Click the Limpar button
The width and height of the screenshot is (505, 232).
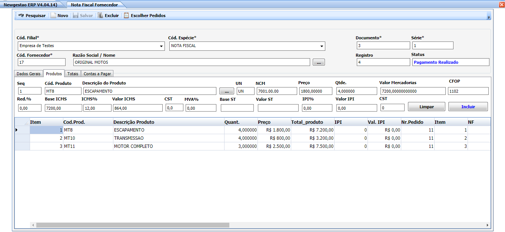[426, 107]
